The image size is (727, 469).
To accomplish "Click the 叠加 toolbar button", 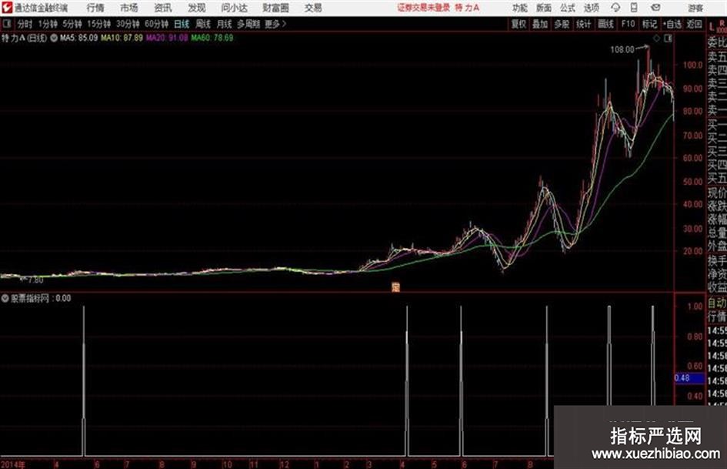I will point(540,24).
